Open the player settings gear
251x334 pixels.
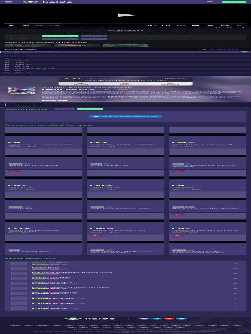pyautogui.click(x=210, y=25)
